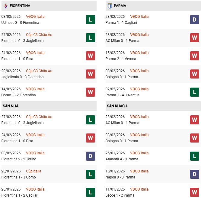
Task: Click the Fiorentina 1-2 Cagliari match result
Action: pos(21,195)
